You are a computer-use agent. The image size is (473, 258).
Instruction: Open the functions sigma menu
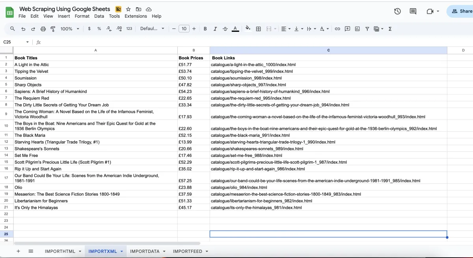click(390, 29)
